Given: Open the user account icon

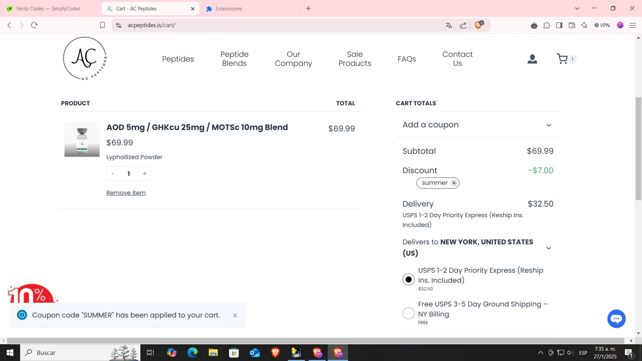Looking at the screenshot, I should 532,59.
